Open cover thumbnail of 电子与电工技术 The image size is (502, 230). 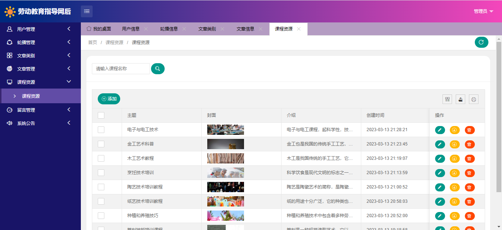pyautogui.click(x=226, y=130)
